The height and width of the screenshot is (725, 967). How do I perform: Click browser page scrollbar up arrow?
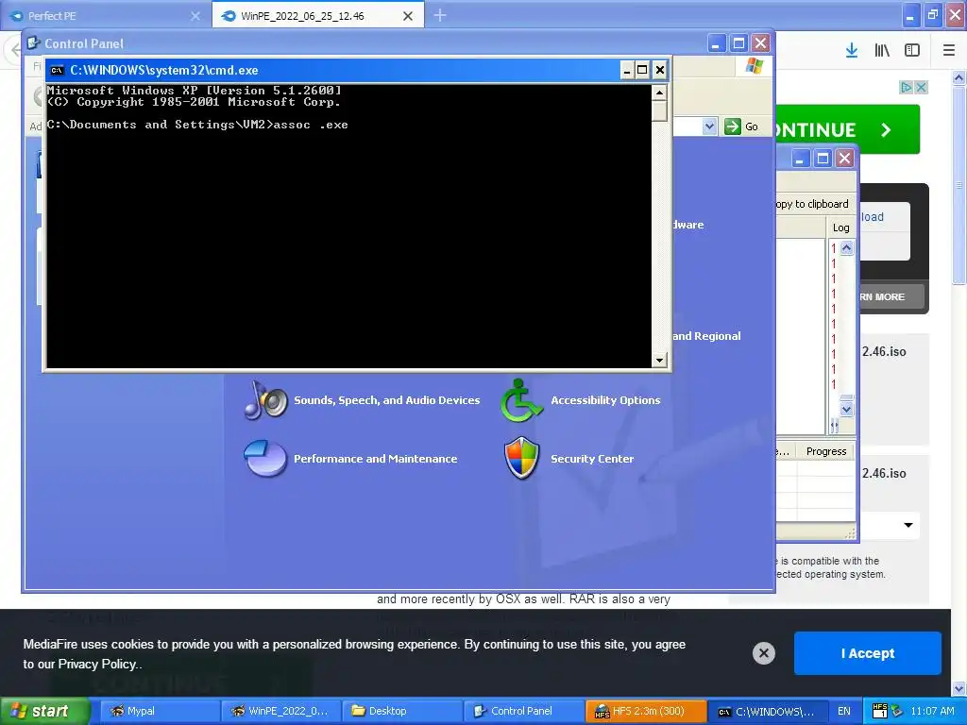(x=959, y=77)
